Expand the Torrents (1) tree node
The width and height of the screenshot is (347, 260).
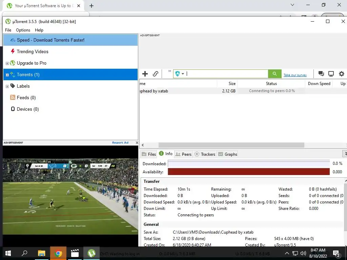(x=7, y=75)
